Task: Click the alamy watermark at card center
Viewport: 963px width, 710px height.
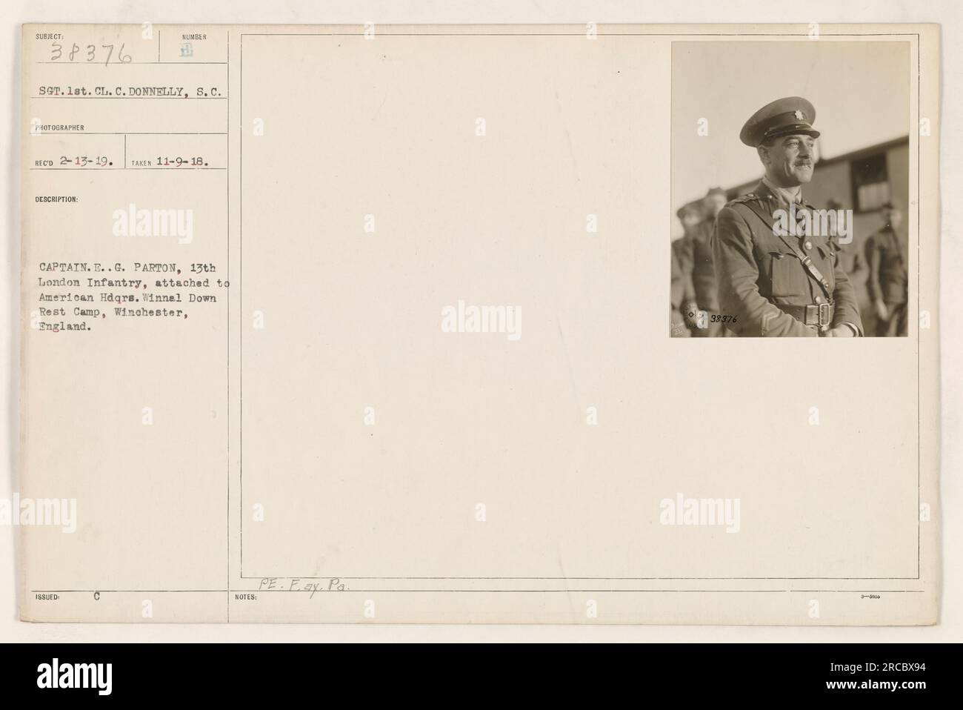Action: pos(481,319)
